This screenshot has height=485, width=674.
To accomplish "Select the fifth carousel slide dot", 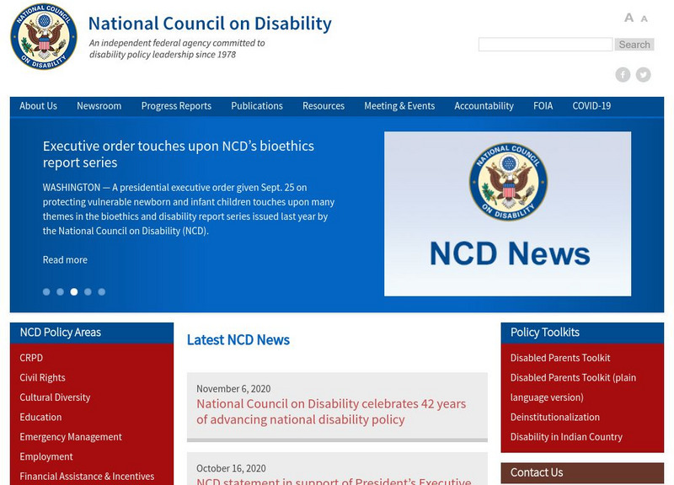I will coord(101,291).
